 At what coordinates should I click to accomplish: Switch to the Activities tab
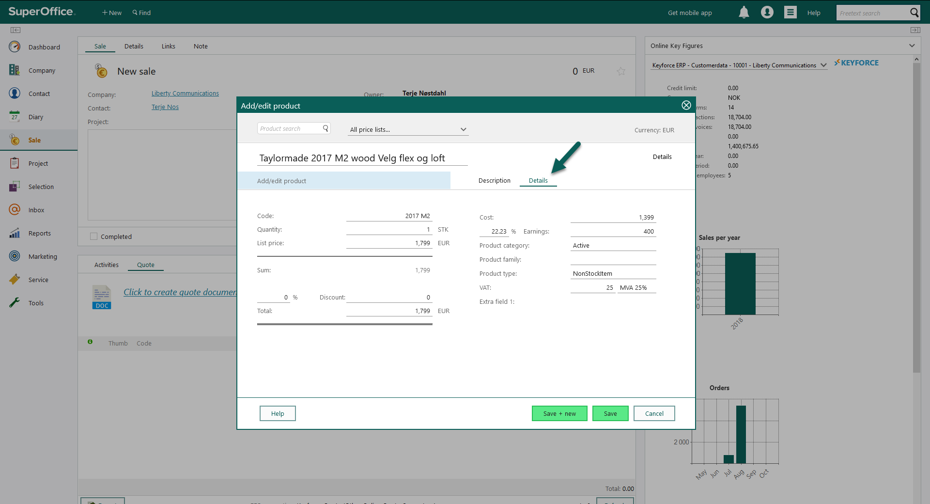(107, 265)
